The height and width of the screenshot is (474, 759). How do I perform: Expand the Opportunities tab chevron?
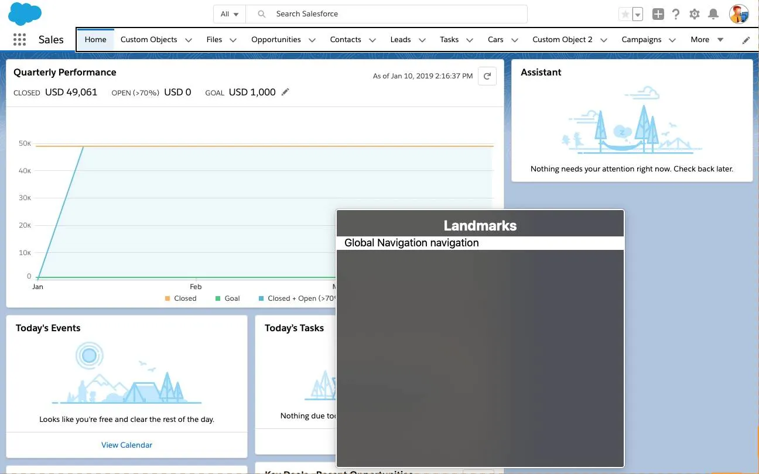click(x=312, y=40)
